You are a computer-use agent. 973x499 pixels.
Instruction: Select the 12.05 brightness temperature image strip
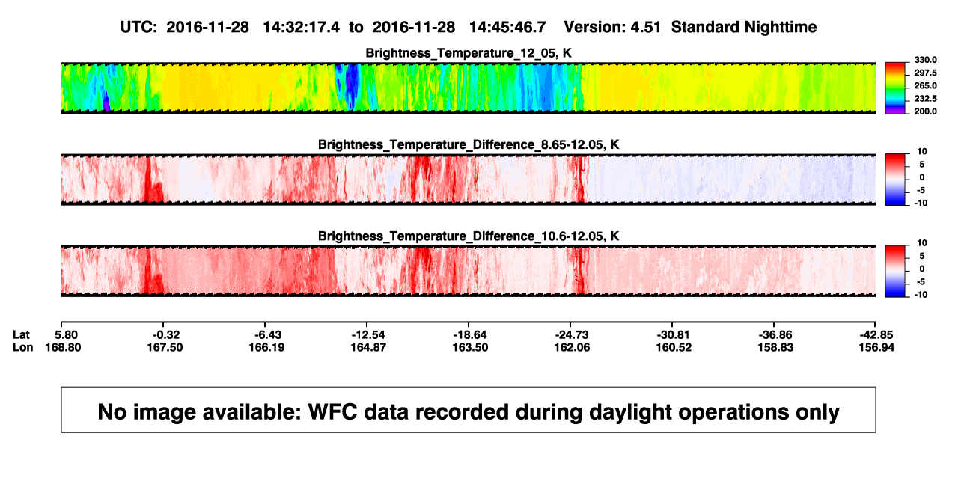pos(469,88)
